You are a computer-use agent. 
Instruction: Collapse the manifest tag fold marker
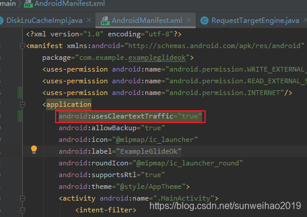(x=22, y=46)
